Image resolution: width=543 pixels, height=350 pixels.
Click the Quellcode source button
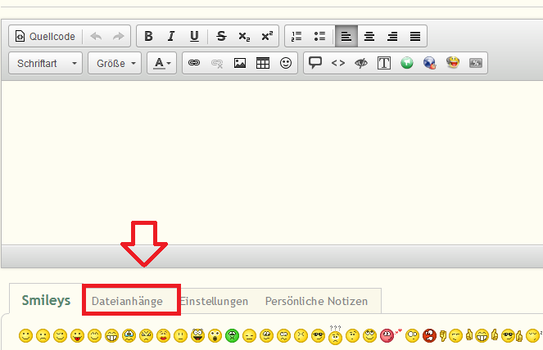coord(46,36)
